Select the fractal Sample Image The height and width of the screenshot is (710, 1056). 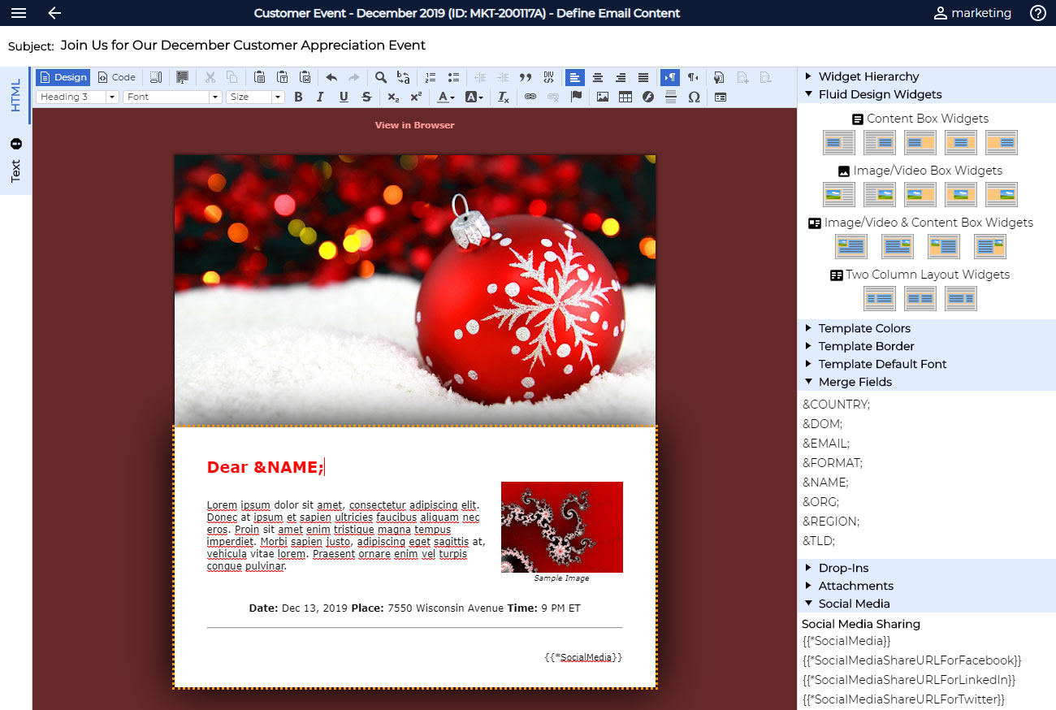[x=562, y=527]
